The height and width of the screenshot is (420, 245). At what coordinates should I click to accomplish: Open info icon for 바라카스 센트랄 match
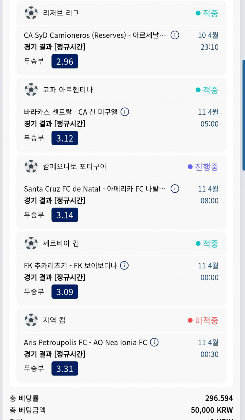click(125, 112)
